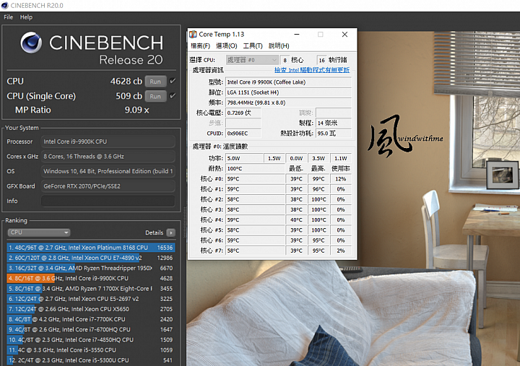
Task: Select ranking row AMD Ryzen Threadripper 1950X
Action: coord(90,269)
